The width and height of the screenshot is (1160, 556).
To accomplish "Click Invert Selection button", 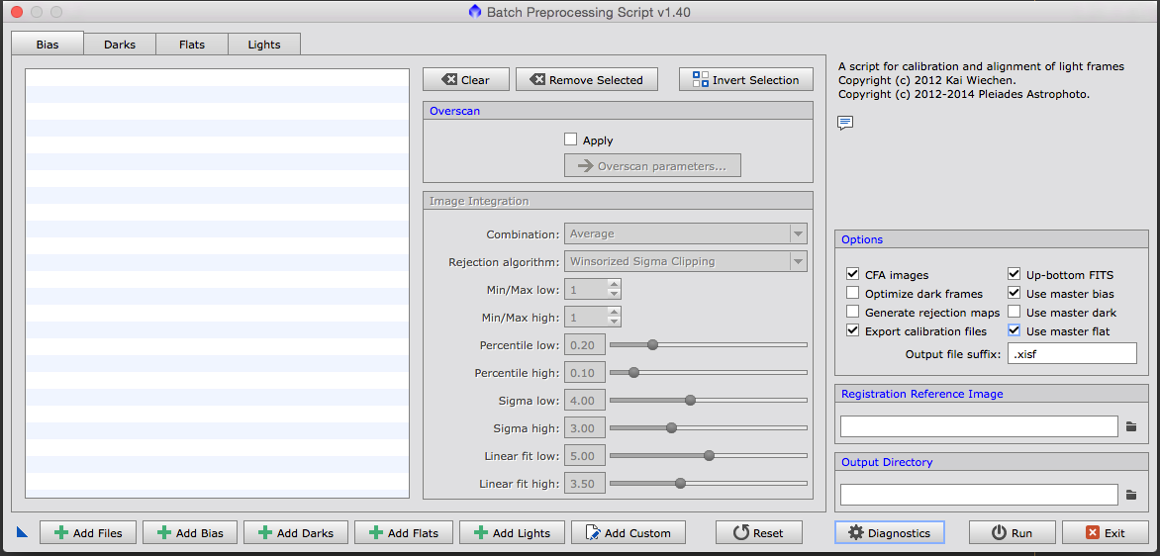I will pos(745,80).
